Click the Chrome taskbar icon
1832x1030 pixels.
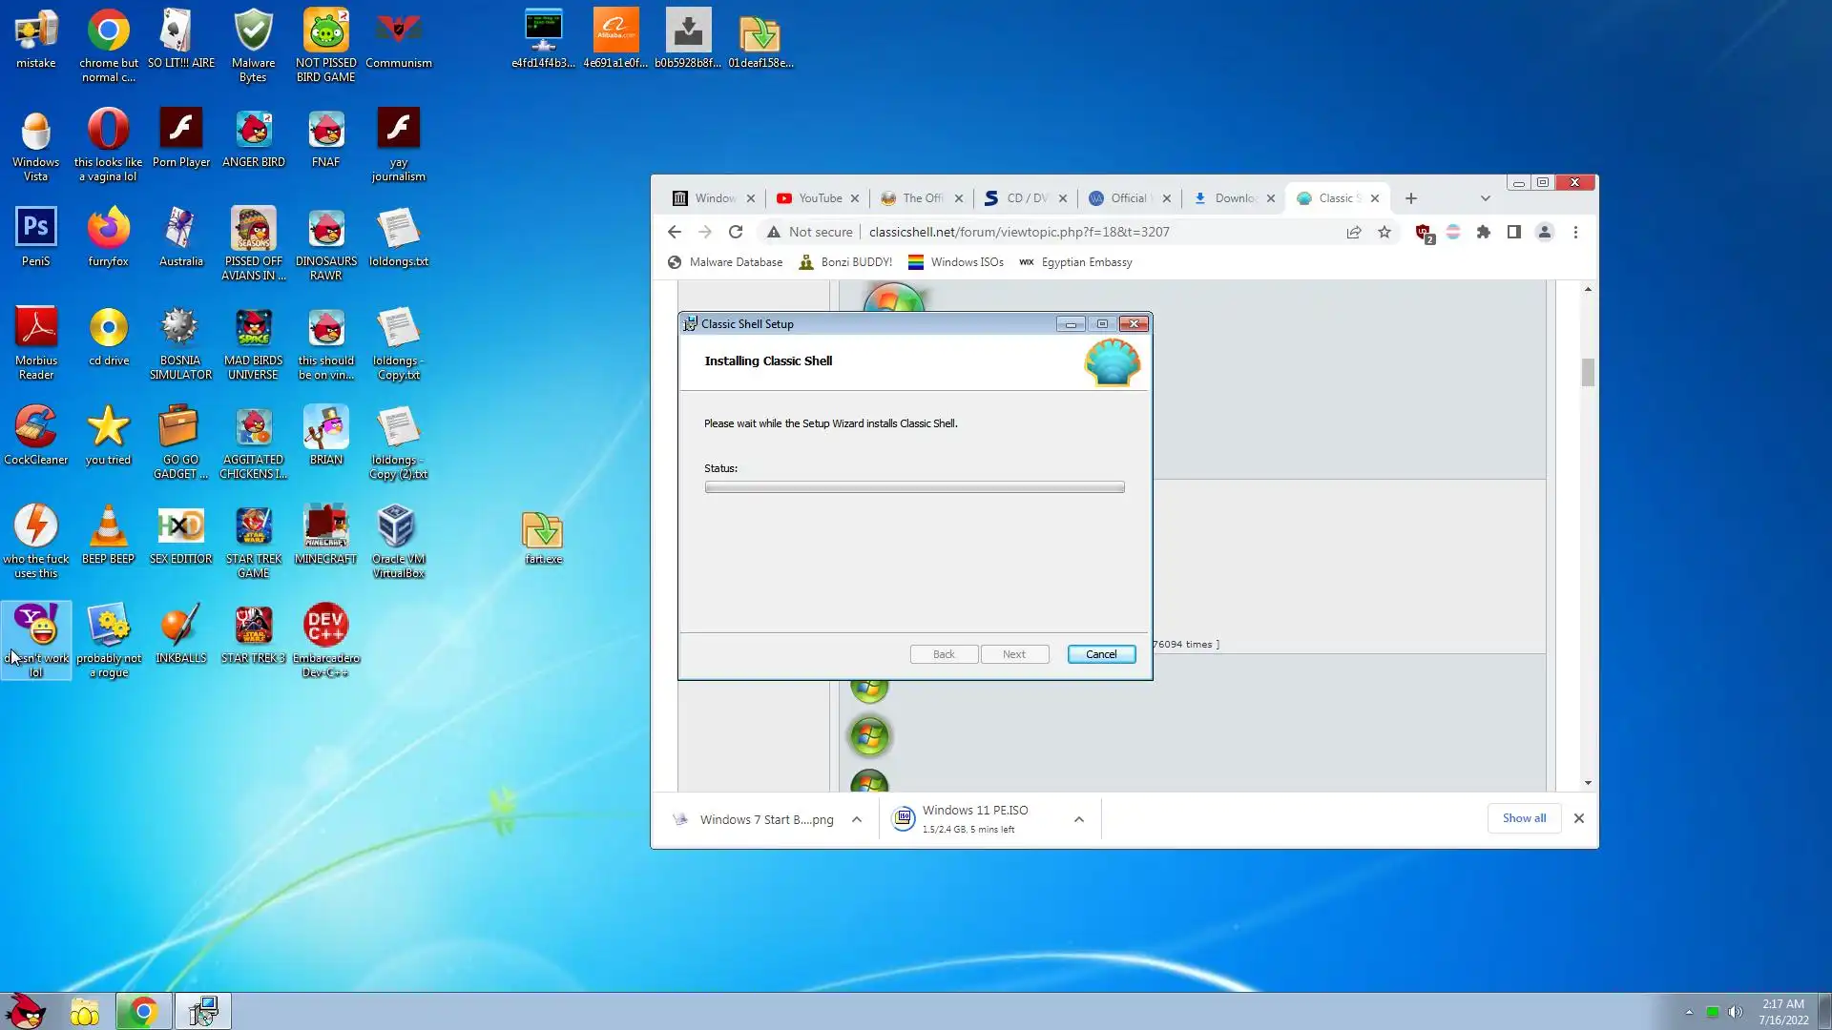(x=143, y=1011)
